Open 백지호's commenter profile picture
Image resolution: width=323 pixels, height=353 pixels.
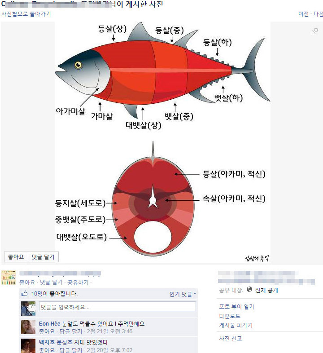click(x=28, y=345)
